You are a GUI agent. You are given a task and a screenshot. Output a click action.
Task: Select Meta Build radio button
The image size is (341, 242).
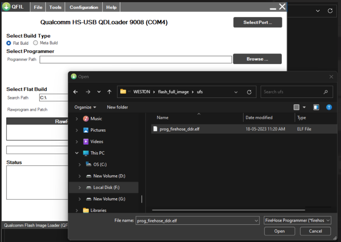pos(36,43)
